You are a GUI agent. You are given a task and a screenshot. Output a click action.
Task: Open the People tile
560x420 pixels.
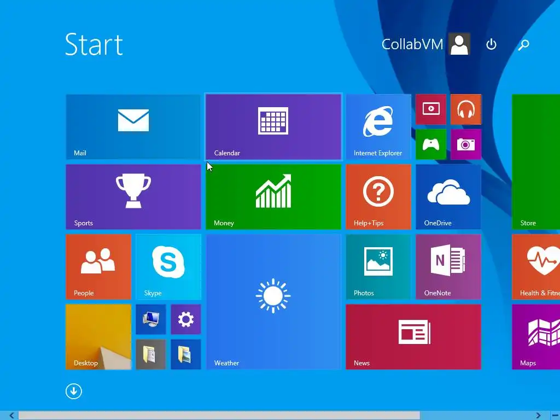pos(98,266)
